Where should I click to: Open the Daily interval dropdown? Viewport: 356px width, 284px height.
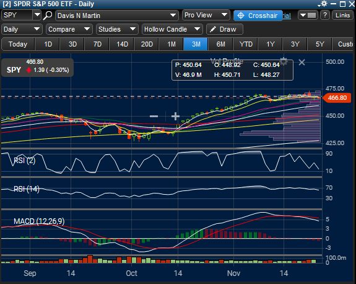(22, 29)
